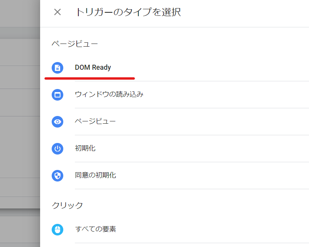Click the クリック section heading
The image size is (309, 247).
68,205
